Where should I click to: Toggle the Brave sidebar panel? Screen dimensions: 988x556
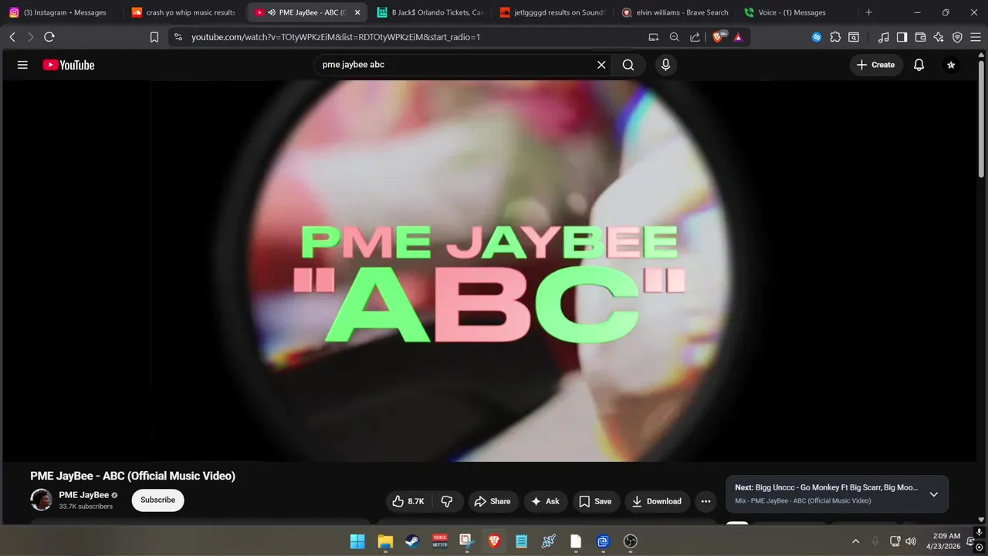coord(902,37)
